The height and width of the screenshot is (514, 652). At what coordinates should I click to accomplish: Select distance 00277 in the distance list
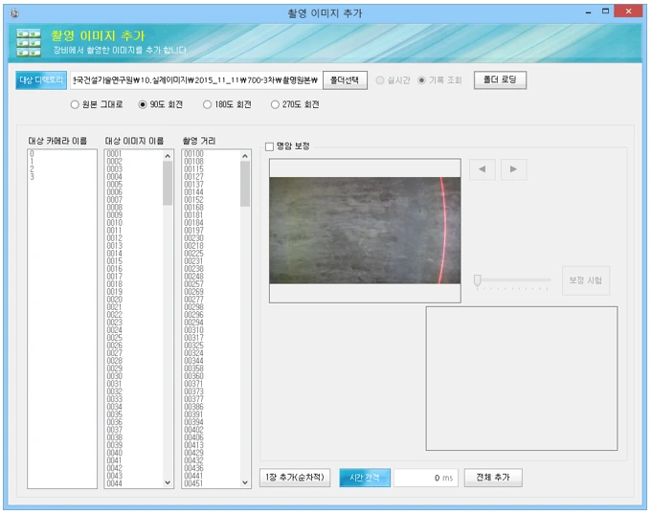tap(212, 300)
